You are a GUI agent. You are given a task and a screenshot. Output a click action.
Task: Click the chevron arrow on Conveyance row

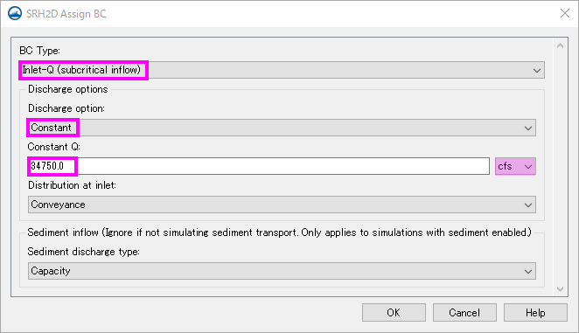click(528, 205)
